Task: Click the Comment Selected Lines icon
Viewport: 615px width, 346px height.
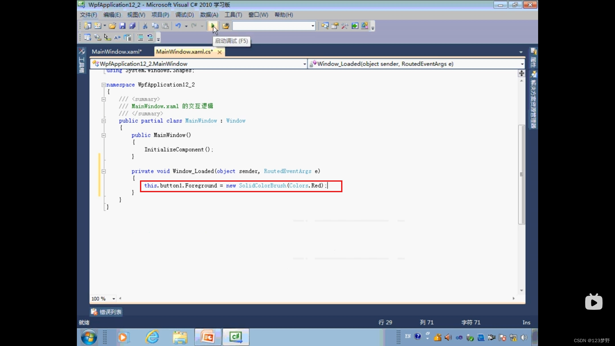Action: click(140, 37)
